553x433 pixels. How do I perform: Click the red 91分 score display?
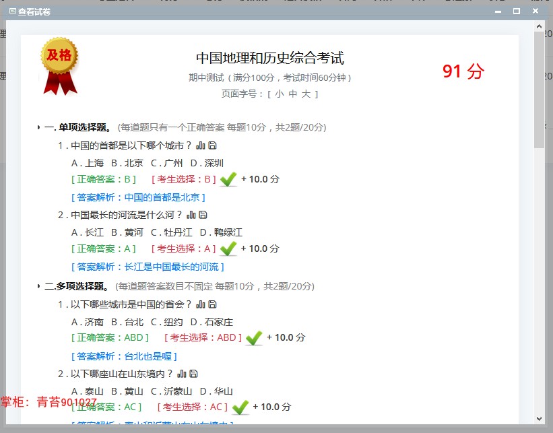tap(462, 69)
